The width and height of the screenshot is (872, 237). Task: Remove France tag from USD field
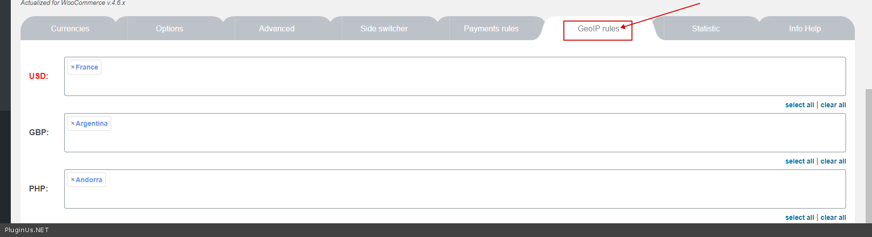tap(73, 67)
